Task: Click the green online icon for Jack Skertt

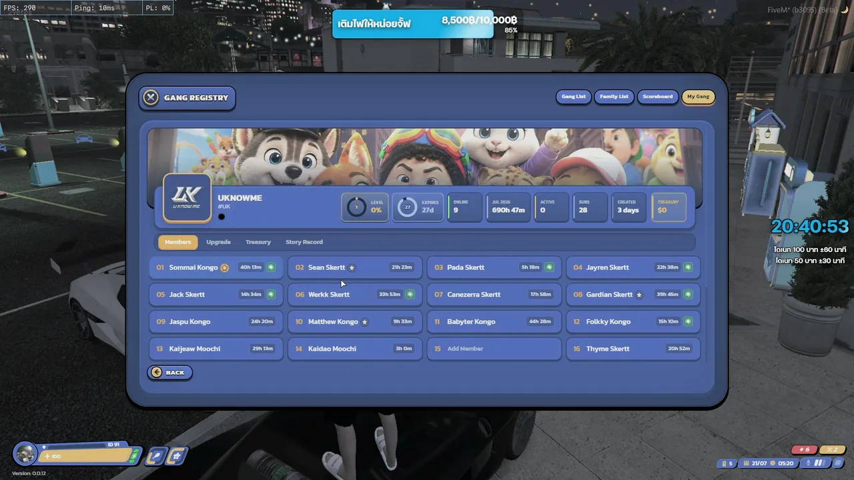Action: pos(271,294)
